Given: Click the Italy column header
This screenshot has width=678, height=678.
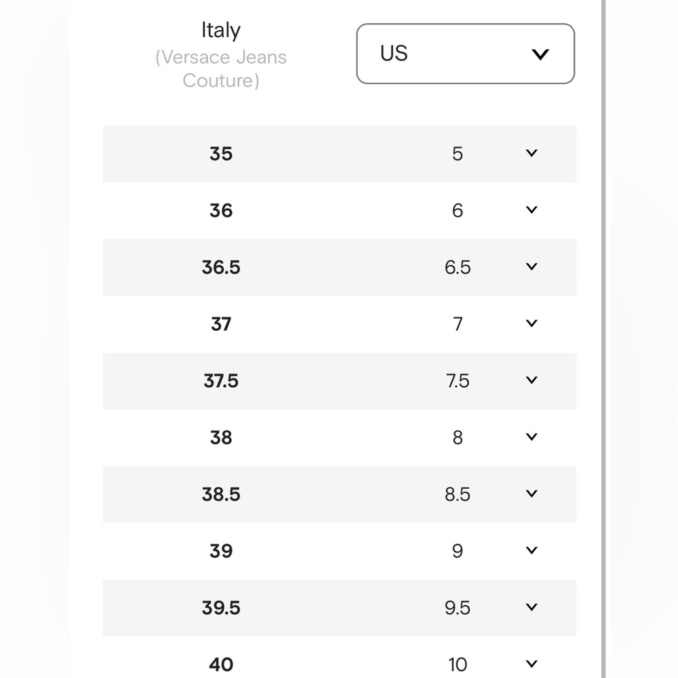Looking at the screenshot, I should click(x=221, y=31).
